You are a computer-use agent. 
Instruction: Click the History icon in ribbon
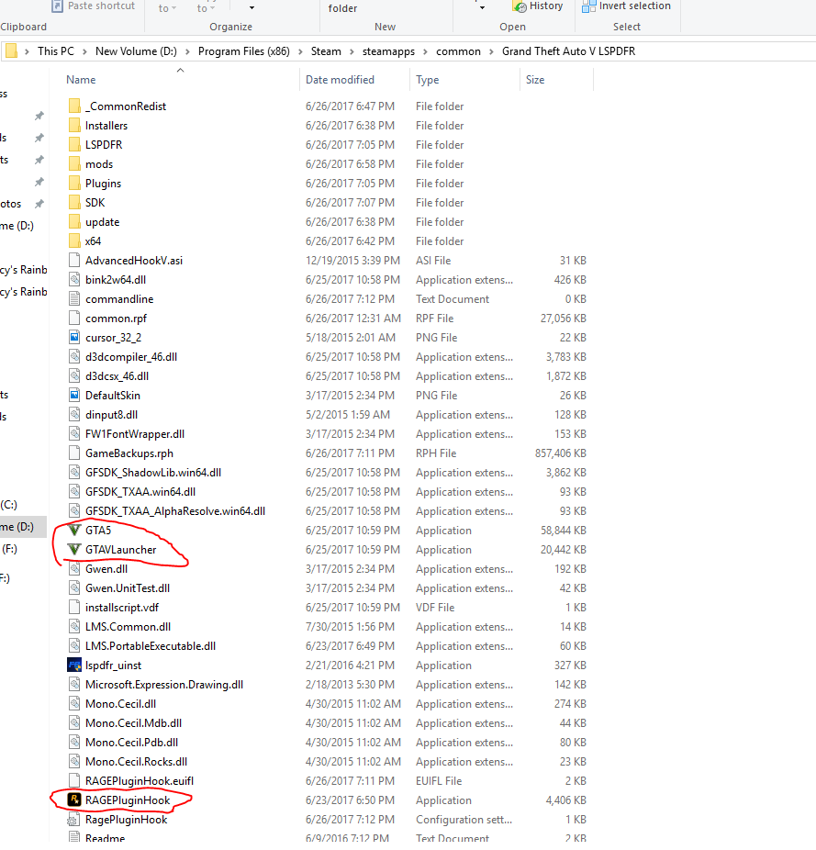click(x=520, y=6)
